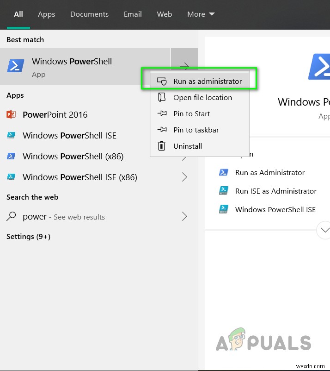Select Open file location

200,97
